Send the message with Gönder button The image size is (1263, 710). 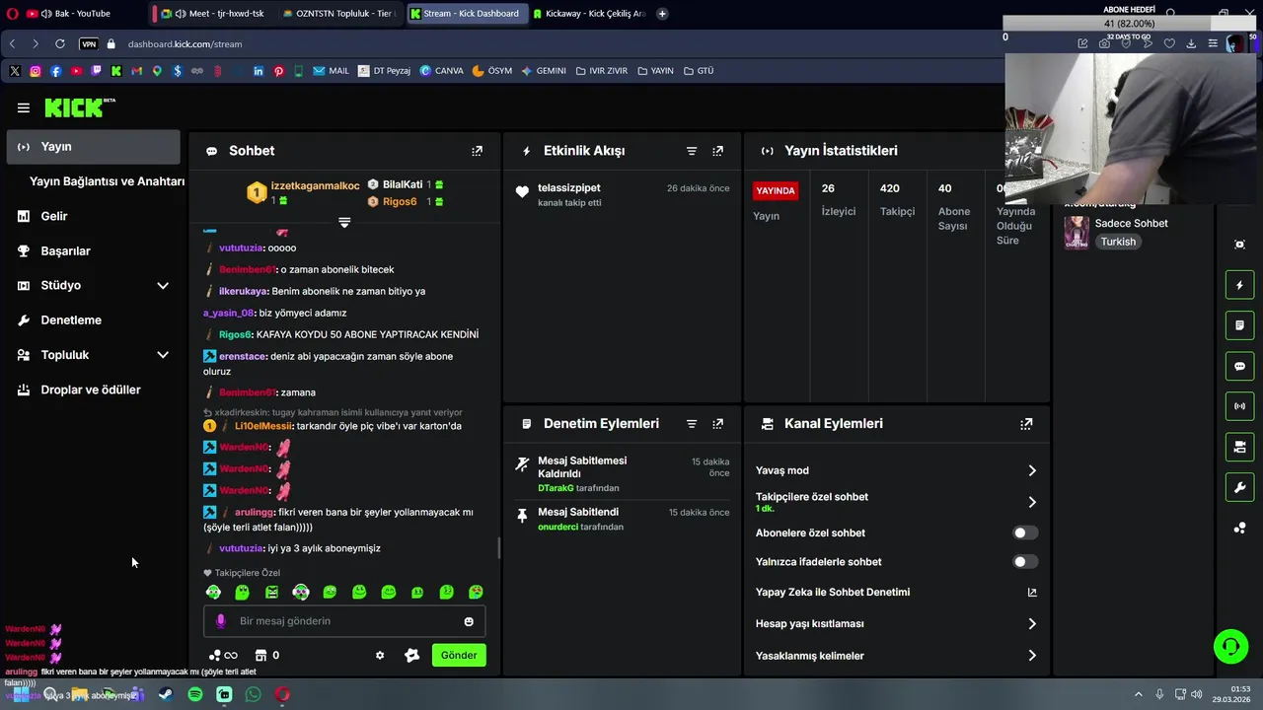click(459, 656)
